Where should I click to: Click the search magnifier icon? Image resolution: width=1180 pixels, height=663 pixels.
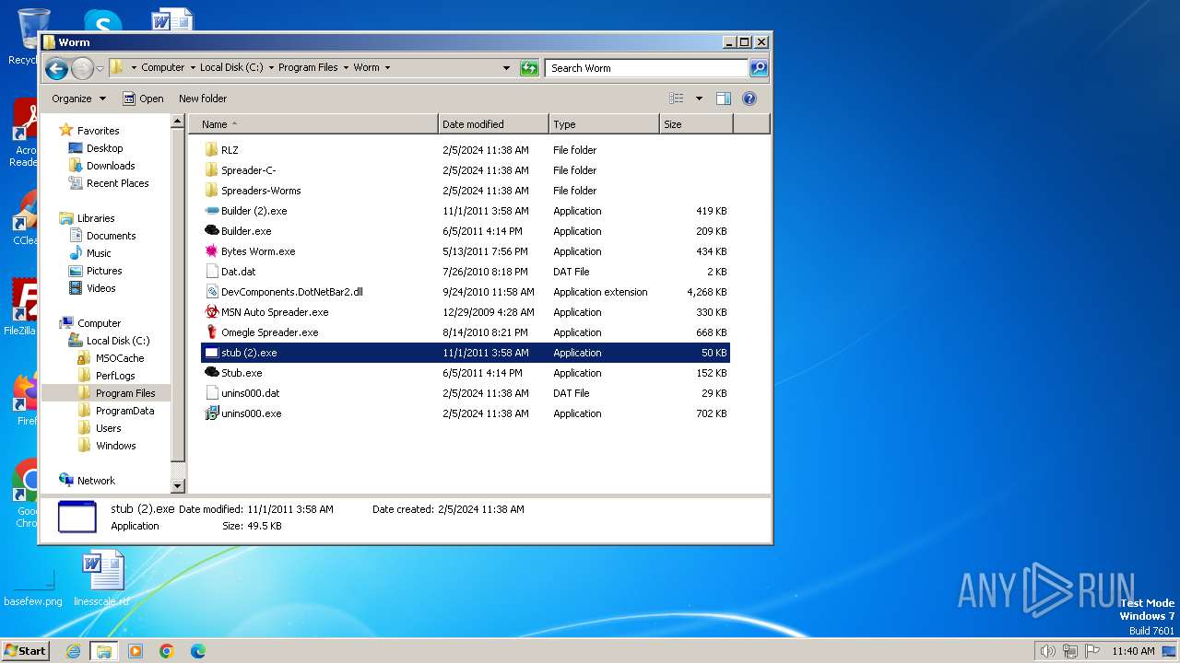(758, 68)
